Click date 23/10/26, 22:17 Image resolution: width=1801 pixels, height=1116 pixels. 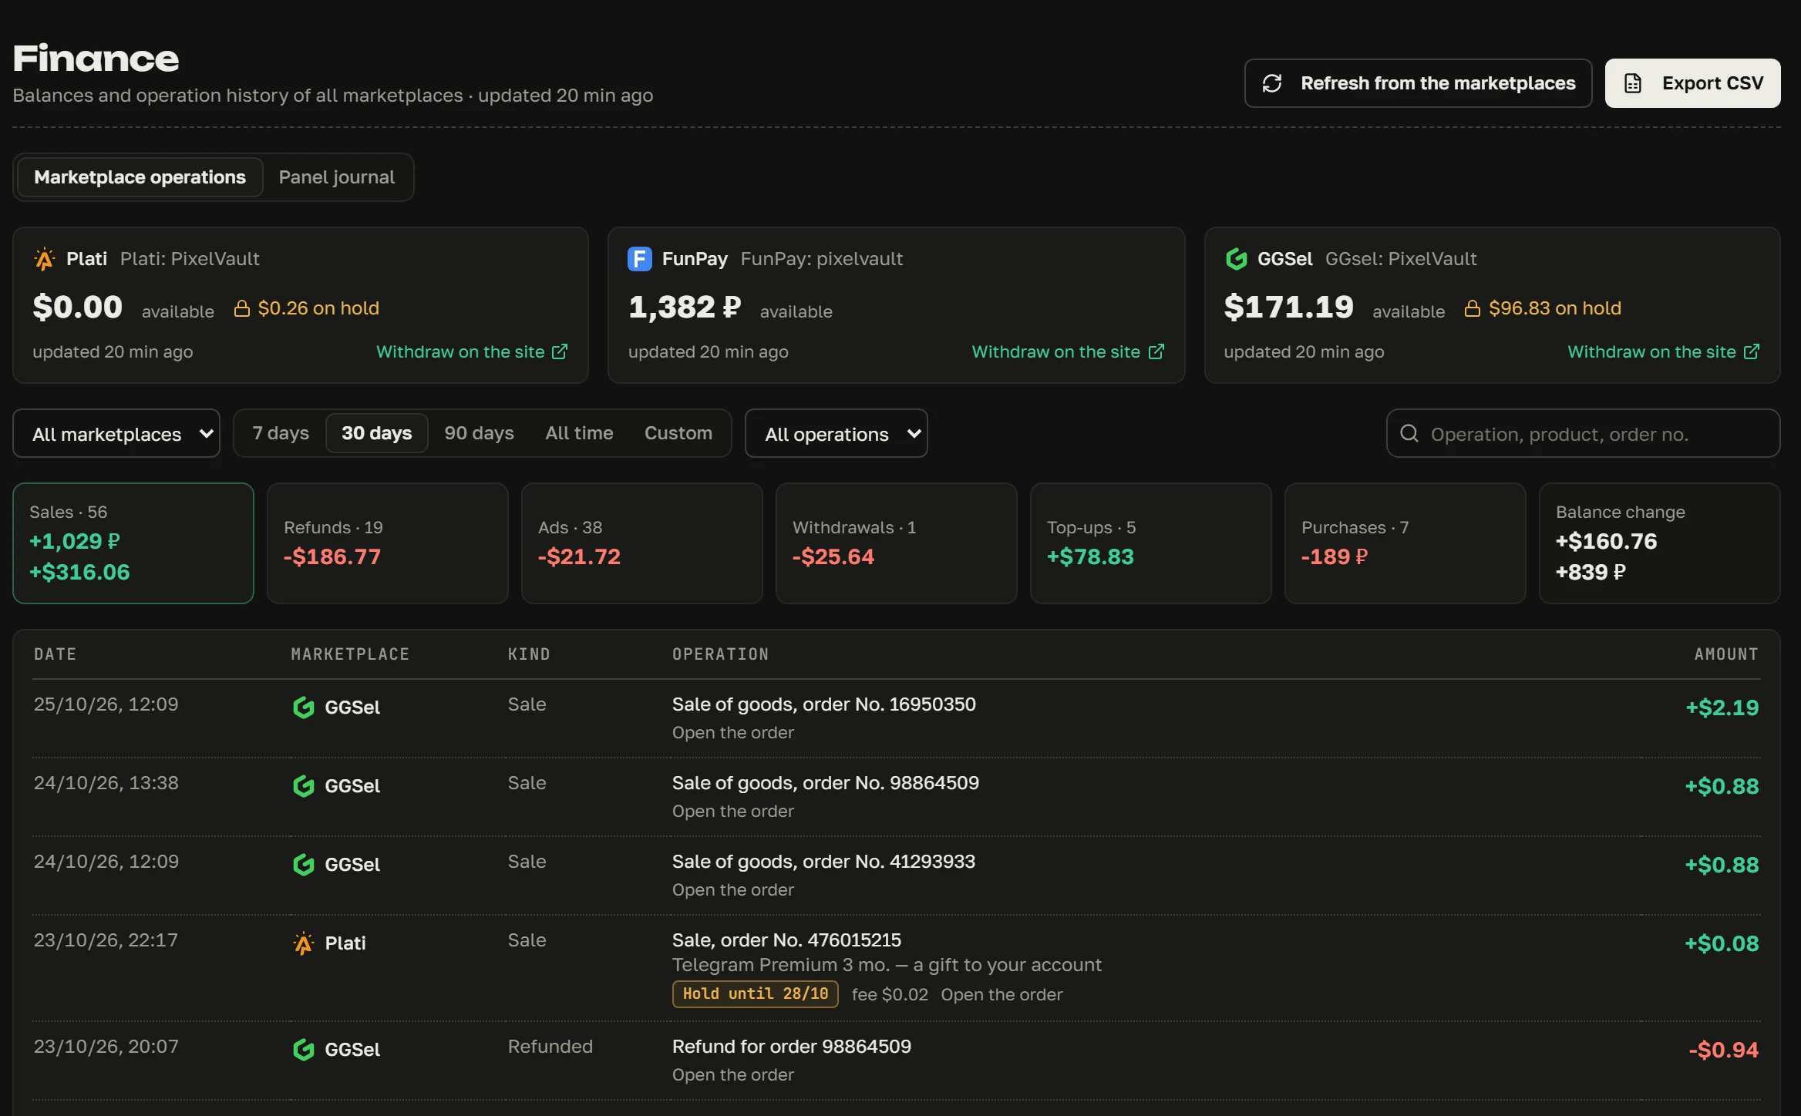tap(106, 940)
